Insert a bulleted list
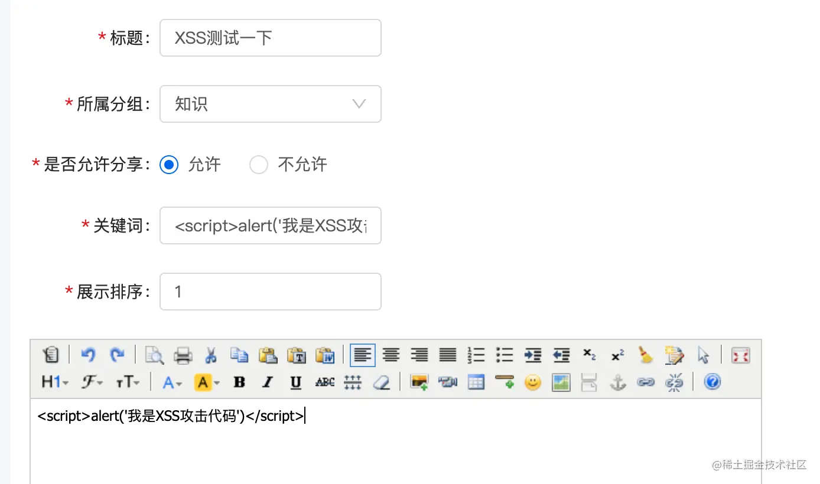The image size is (820, 484). tap(505, 355)
